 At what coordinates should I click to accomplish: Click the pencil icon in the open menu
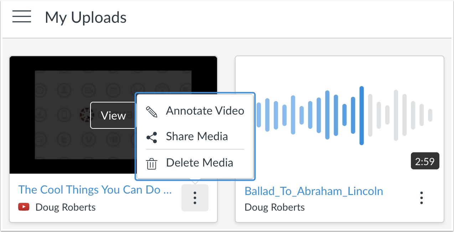pyautogui.click(x=151, y=111)
